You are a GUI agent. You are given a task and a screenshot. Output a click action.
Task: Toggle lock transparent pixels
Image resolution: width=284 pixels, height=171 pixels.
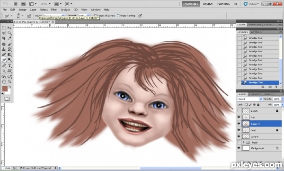pos(246,105)
